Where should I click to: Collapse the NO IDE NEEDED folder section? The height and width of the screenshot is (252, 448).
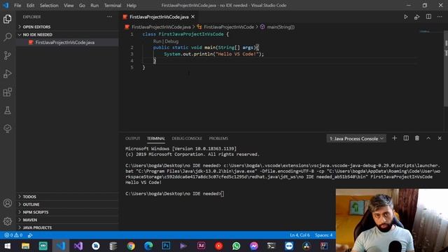67,34
